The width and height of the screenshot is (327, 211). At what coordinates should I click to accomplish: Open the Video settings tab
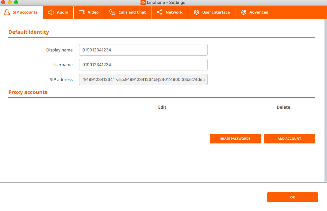pos(89,12)
